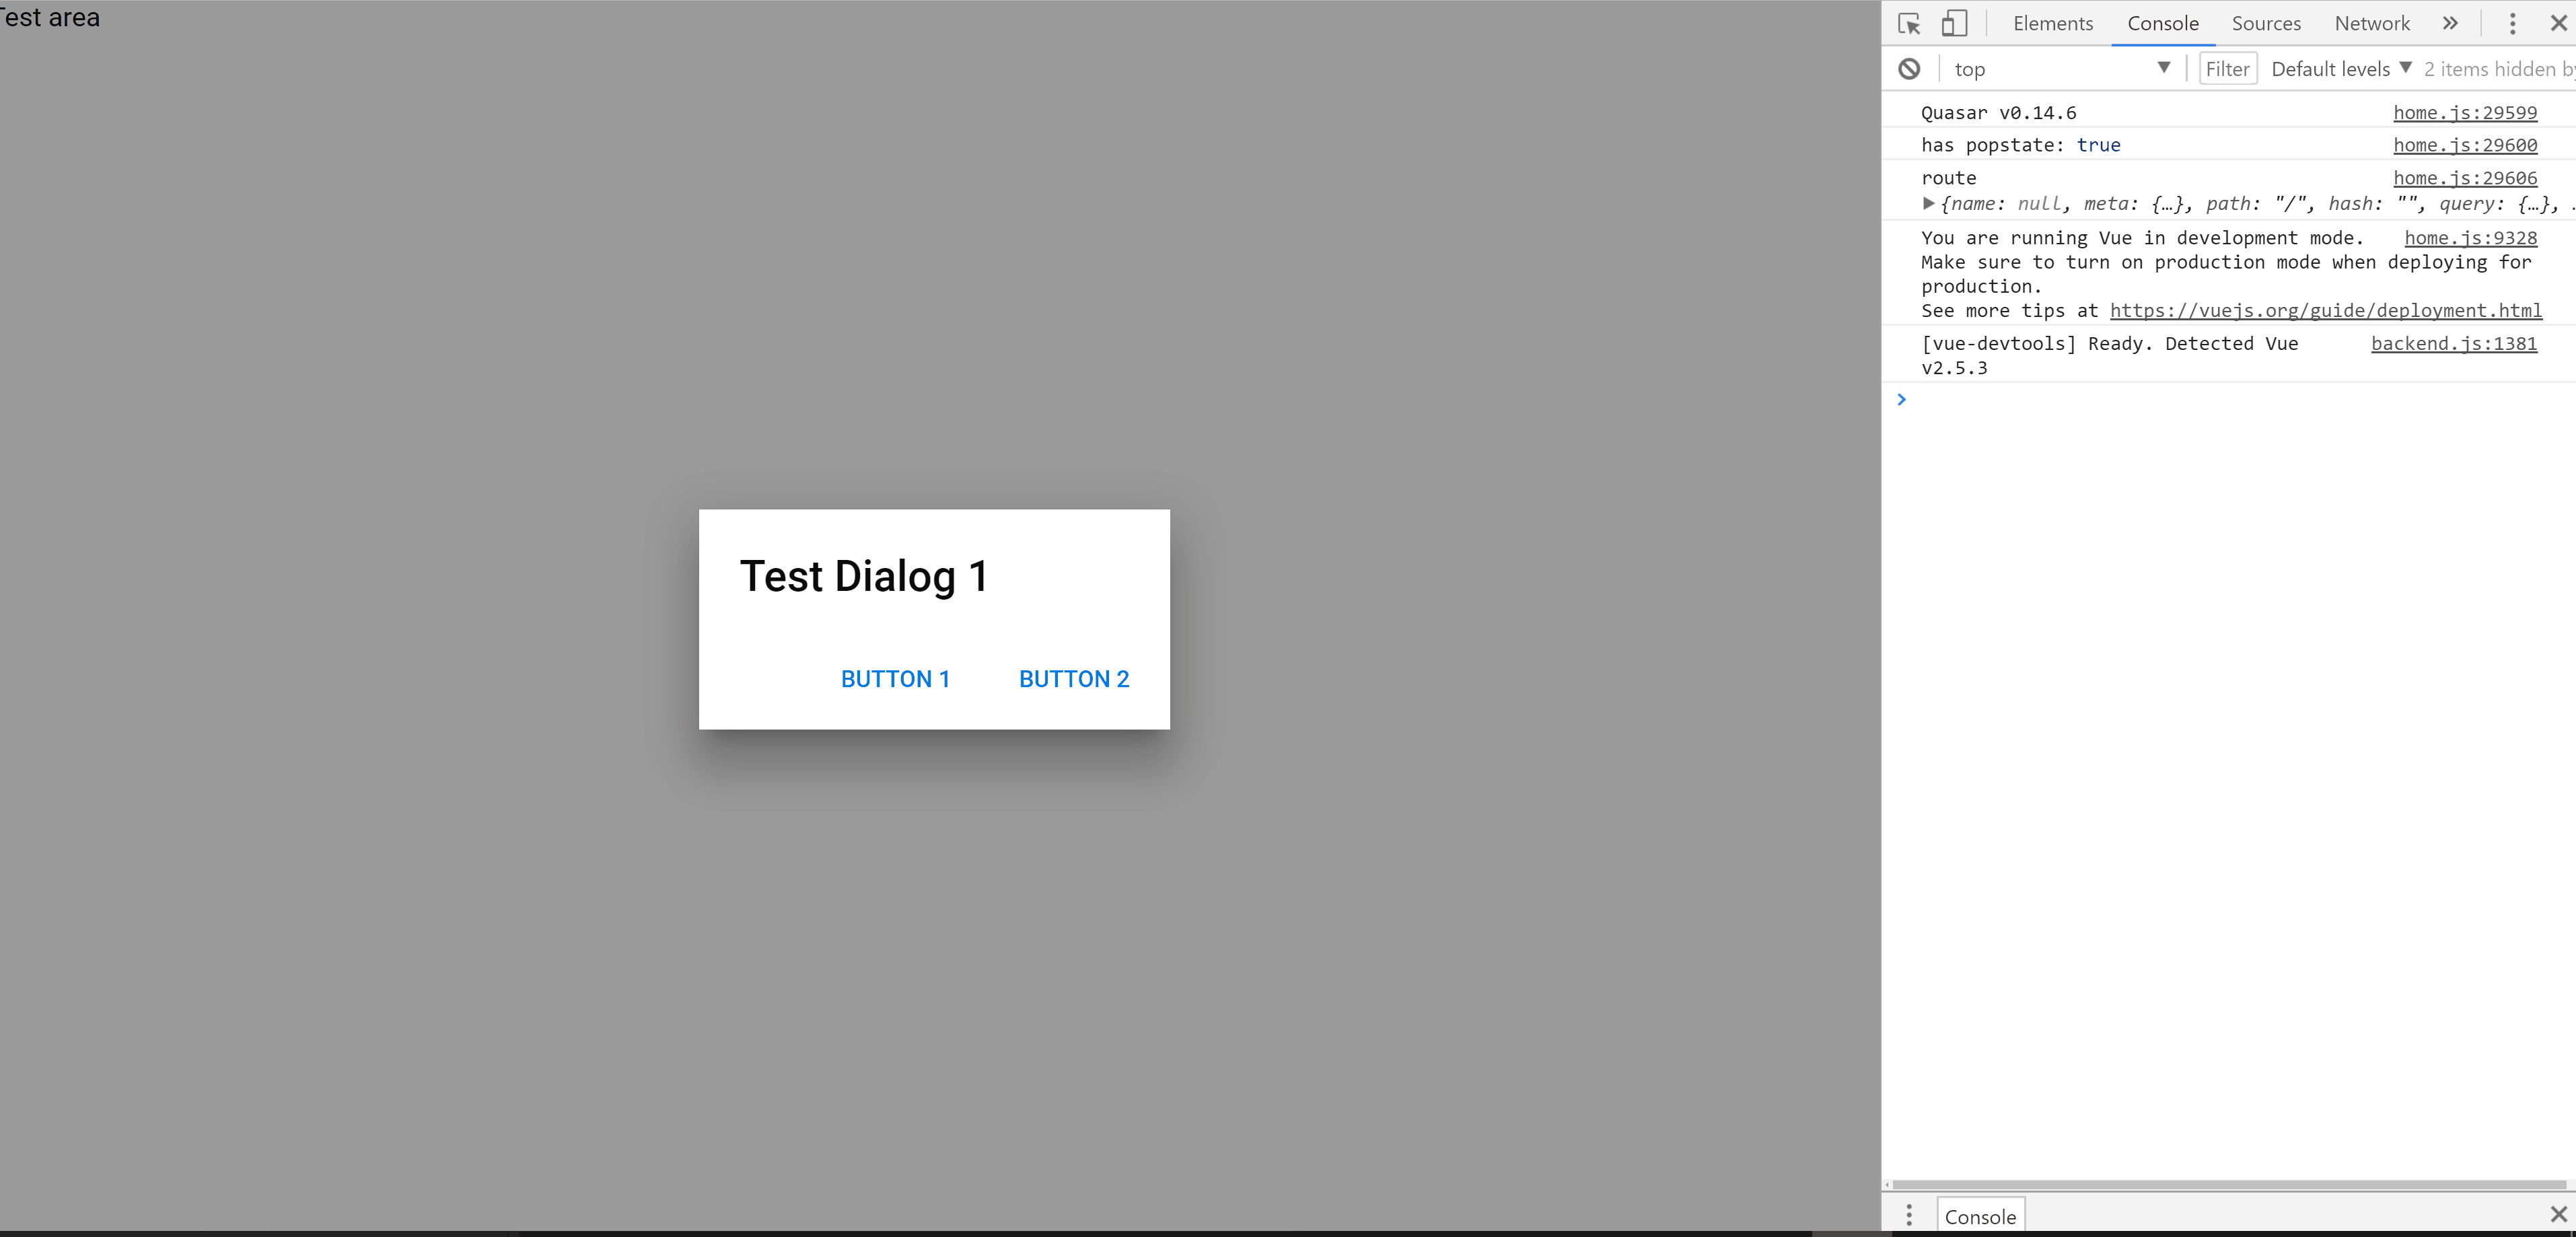Screen dimensions: 2576x1237
Task: Open the Default levels dropdown
Action: tap(2340, 68)
